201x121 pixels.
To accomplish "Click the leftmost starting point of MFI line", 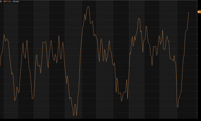I will pos(0,65).
